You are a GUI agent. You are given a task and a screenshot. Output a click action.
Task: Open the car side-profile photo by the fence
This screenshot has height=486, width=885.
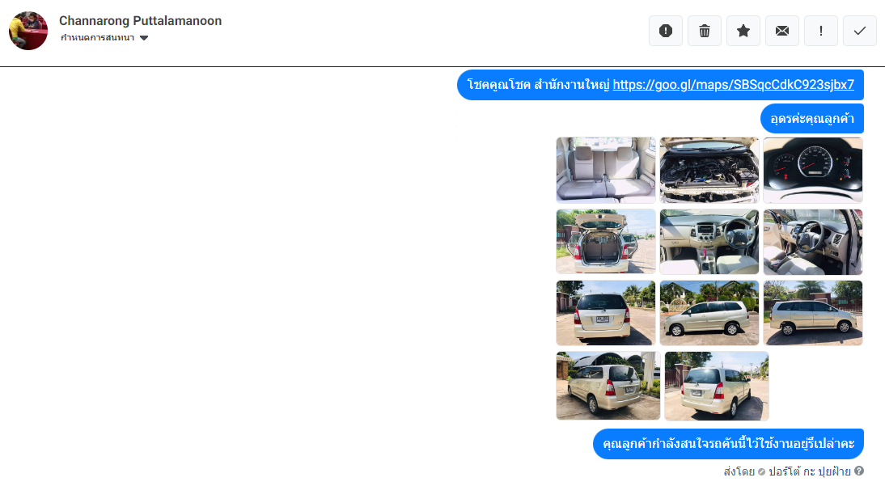tap(813, 313)
